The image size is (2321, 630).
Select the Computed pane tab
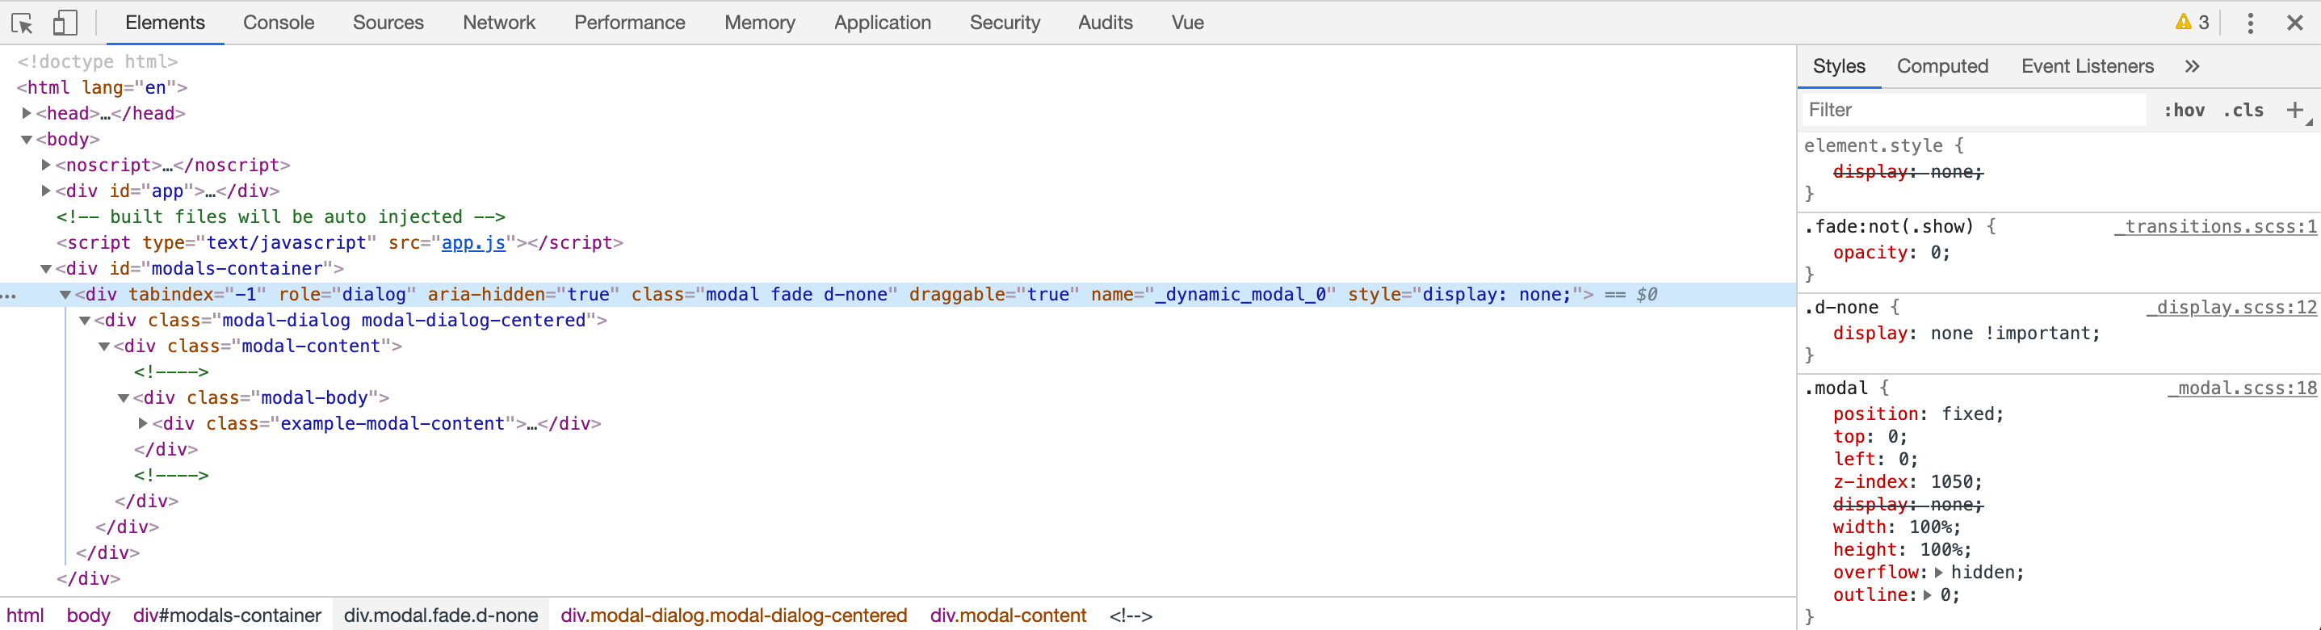click(1942, 65)
